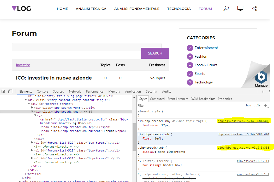Expand the forums-list-524 ul node
274x182 pixels.
(x=32, y=158)
